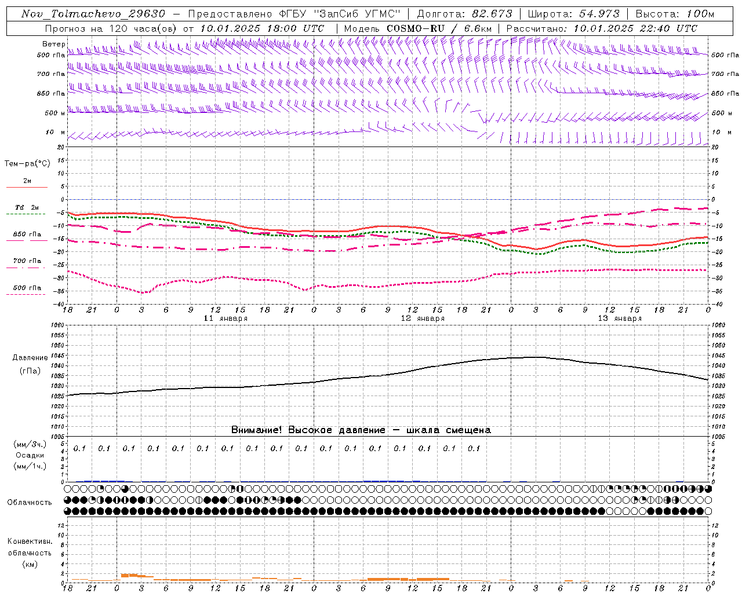Click the line sample under Td 2м legend
Viewport: 742px width, 593px height.
coord(26,214)
